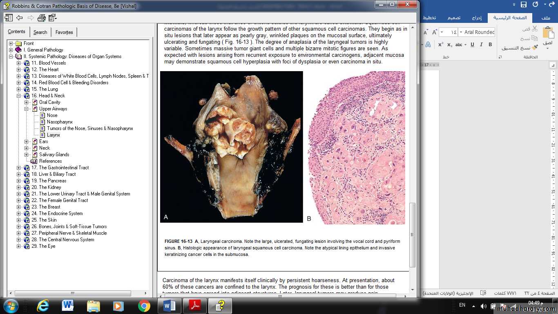Print the current help topic
Viewport: 558px width, 314px height.
tap(41, 18)
